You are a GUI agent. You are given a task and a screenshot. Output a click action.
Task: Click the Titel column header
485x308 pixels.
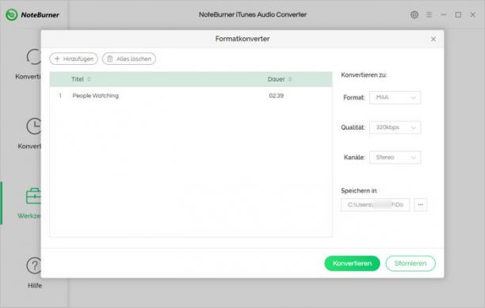[x=78, y=79]
